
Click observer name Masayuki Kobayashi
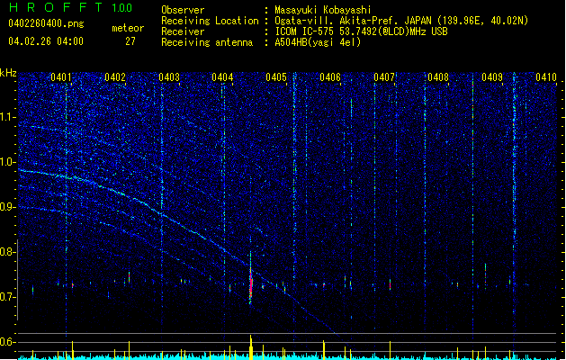click(x=323, y=10)
